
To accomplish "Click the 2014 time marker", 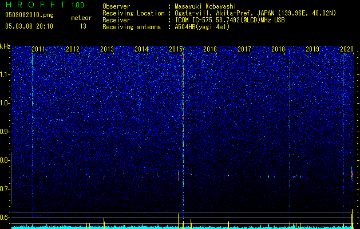I will click(141, 49).
